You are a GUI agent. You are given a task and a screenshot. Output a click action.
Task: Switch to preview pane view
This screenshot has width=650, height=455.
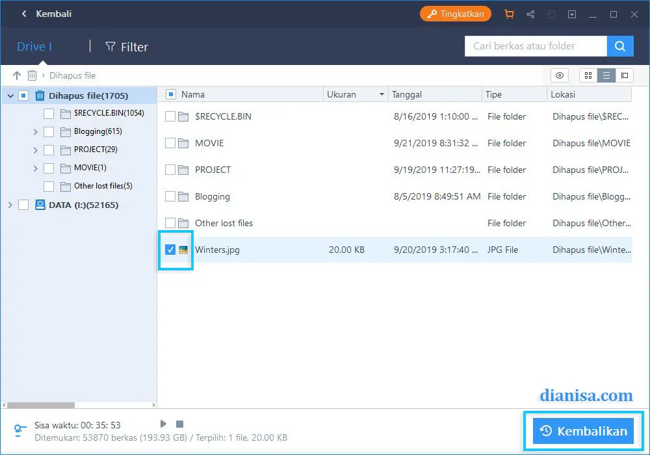(625, 75)
